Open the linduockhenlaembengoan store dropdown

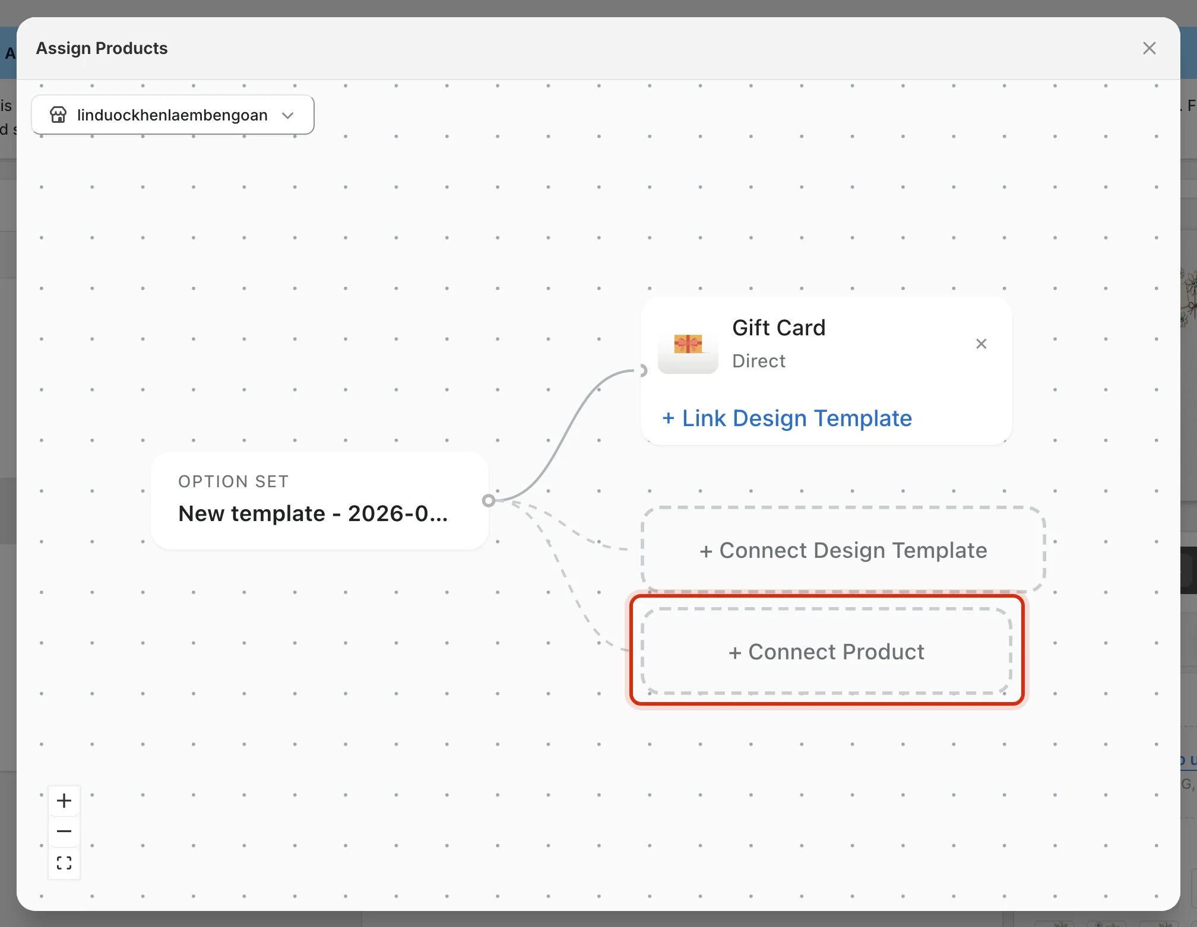173,115
